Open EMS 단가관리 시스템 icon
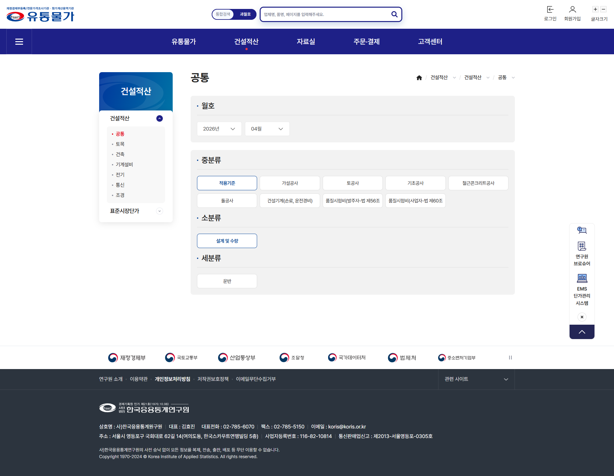This screenshot has width=614, height=476. (582, 278)
